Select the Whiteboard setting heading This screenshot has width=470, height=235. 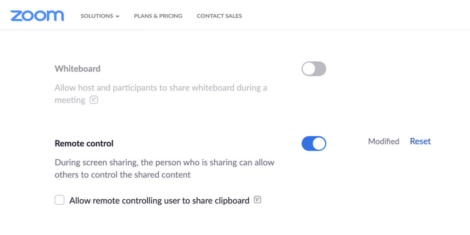78,69
